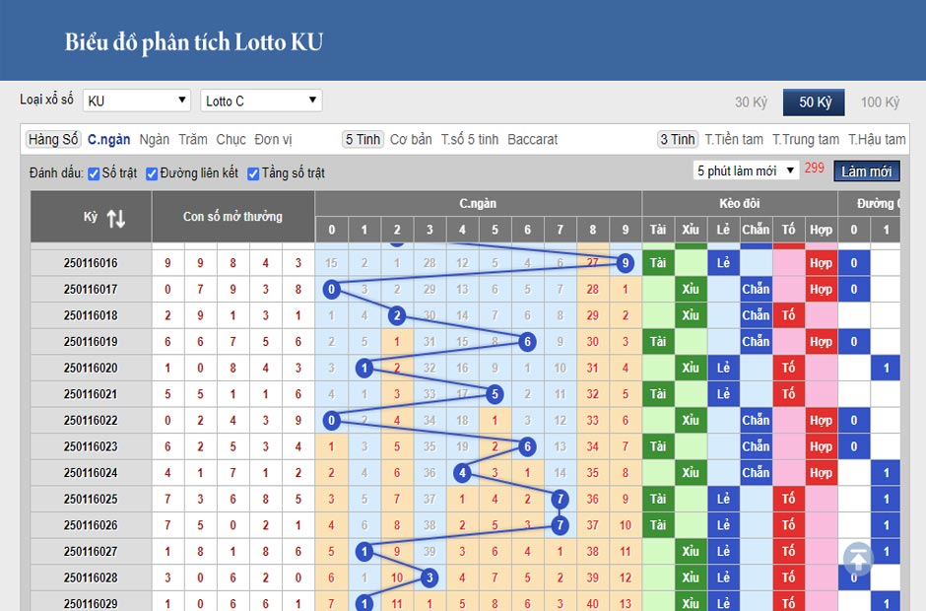Click circled 1 marker in row 250116020

coord(364,369)
